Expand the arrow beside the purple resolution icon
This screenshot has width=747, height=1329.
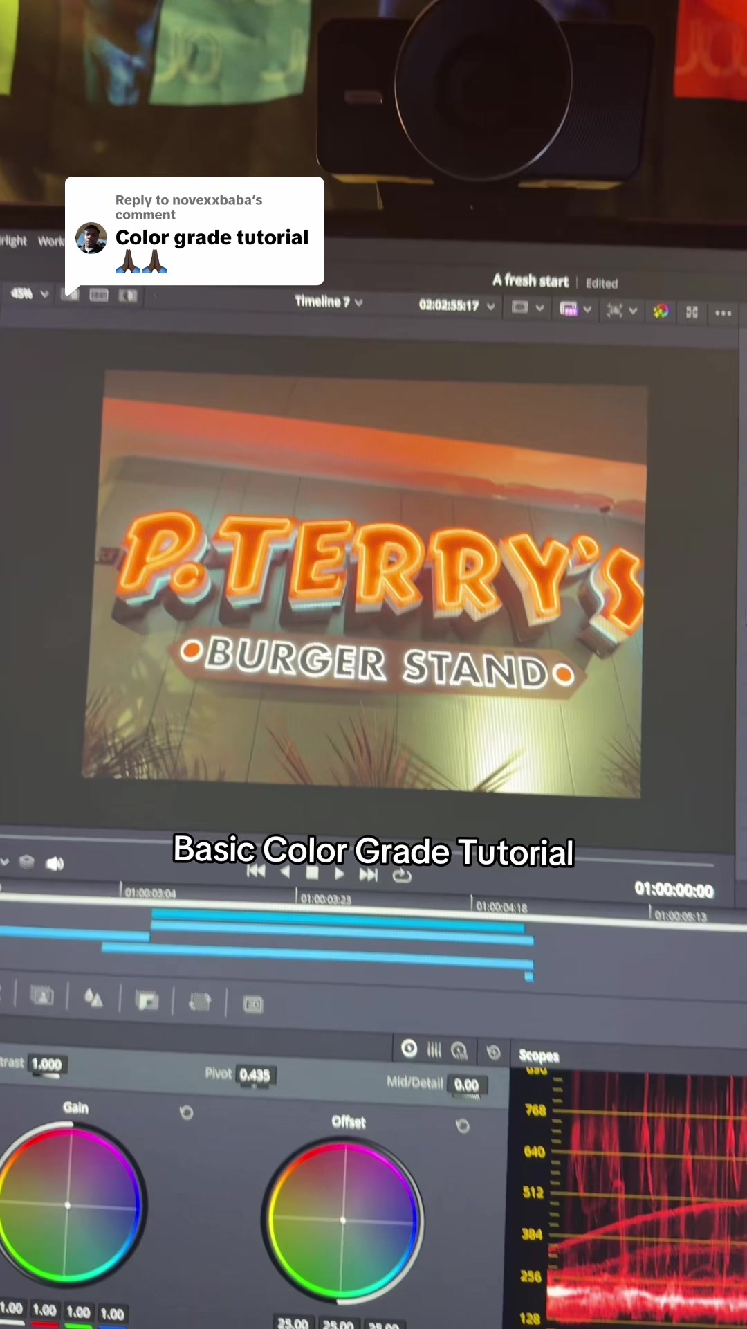click(587, 309)
